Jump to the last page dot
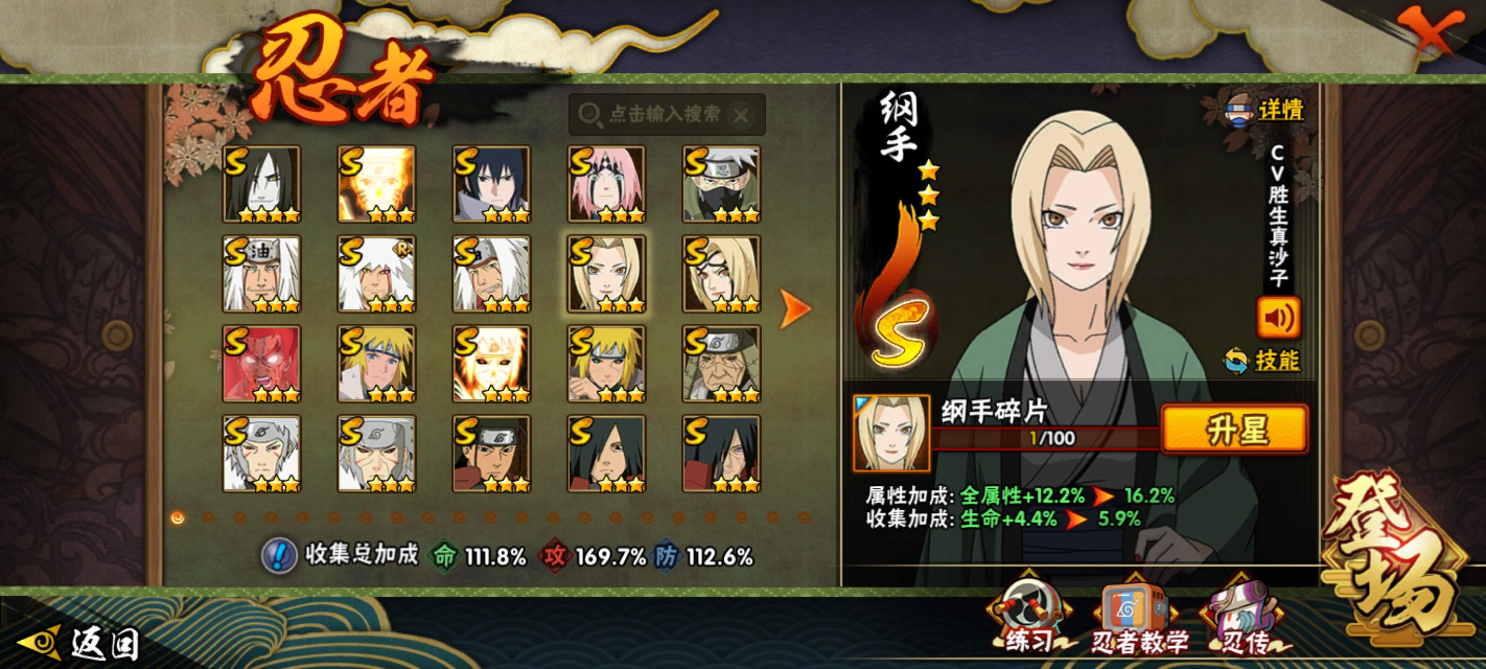The image size is (1486, 669). (804, 518)
